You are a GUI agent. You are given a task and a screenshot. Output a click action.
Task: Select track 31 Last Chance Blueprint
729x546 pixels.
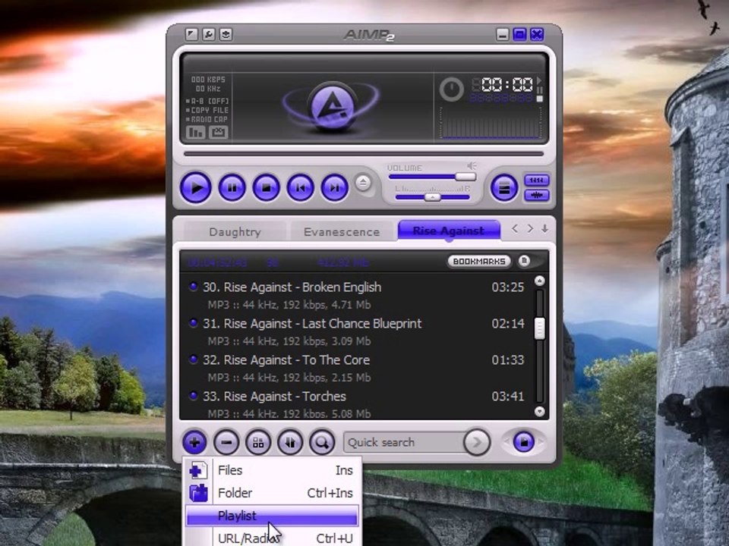pos(357,331)
